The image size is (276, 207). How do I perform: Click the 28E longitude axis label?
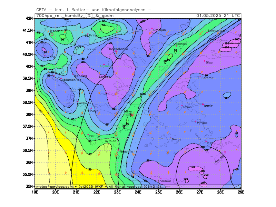(220, 192)
